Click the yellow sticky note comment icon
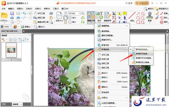Viewport: 169px width, 107px height. click(x=125, y=13)
